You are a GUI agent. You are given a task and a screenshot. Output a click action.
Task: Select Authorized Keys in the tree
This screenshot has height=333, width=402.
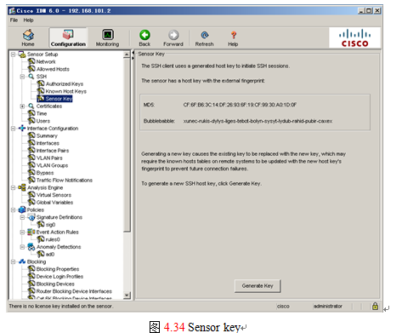(x=65, y=83)
